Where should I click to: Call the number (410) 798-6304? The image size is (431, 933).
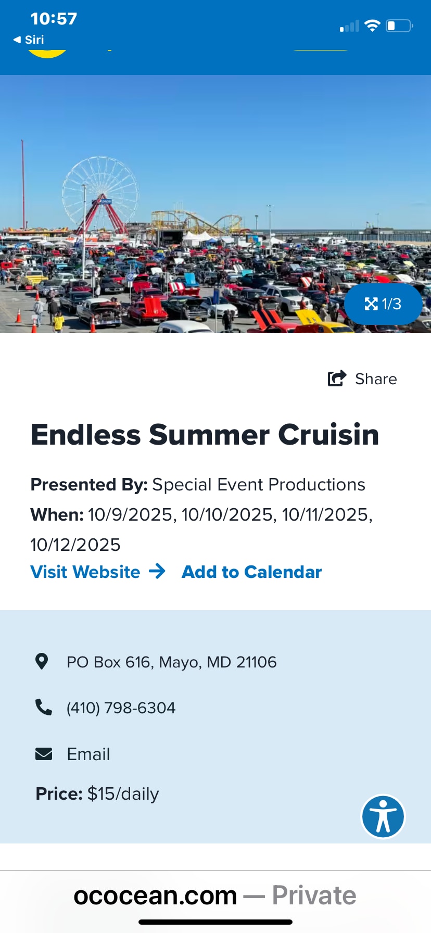coord(121,708)
